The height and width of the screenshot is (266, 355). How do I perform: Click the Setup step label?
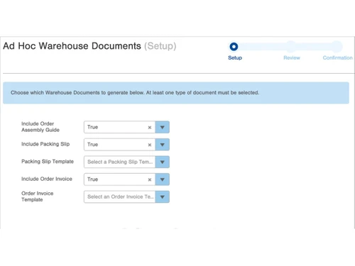coord(235,58)
